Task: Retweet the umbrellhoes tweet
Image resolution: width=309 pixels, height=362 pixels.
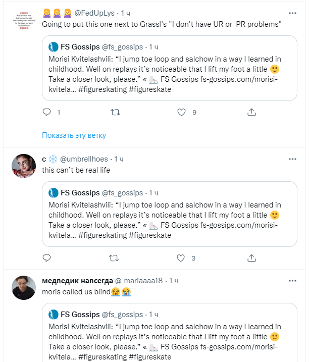Action: pyautogui.click(x=115, y=258)
